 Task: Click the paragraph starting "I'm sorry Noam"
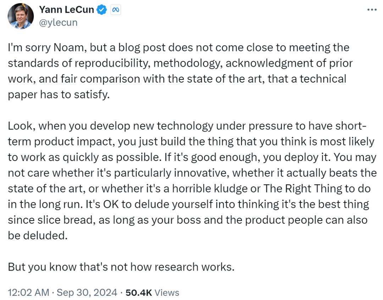(177, 71)
